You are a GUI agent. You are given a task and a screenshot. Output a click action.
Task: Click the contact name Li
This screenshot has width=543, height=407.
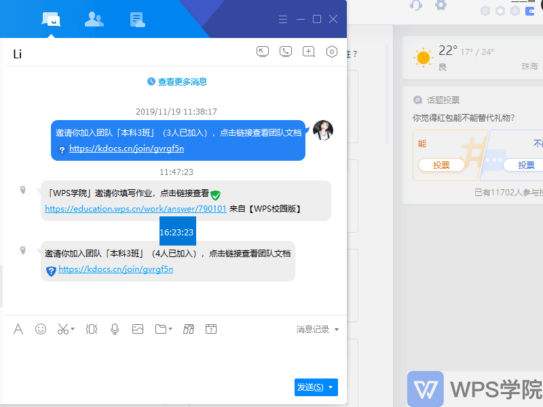click(x=18, y=54)
